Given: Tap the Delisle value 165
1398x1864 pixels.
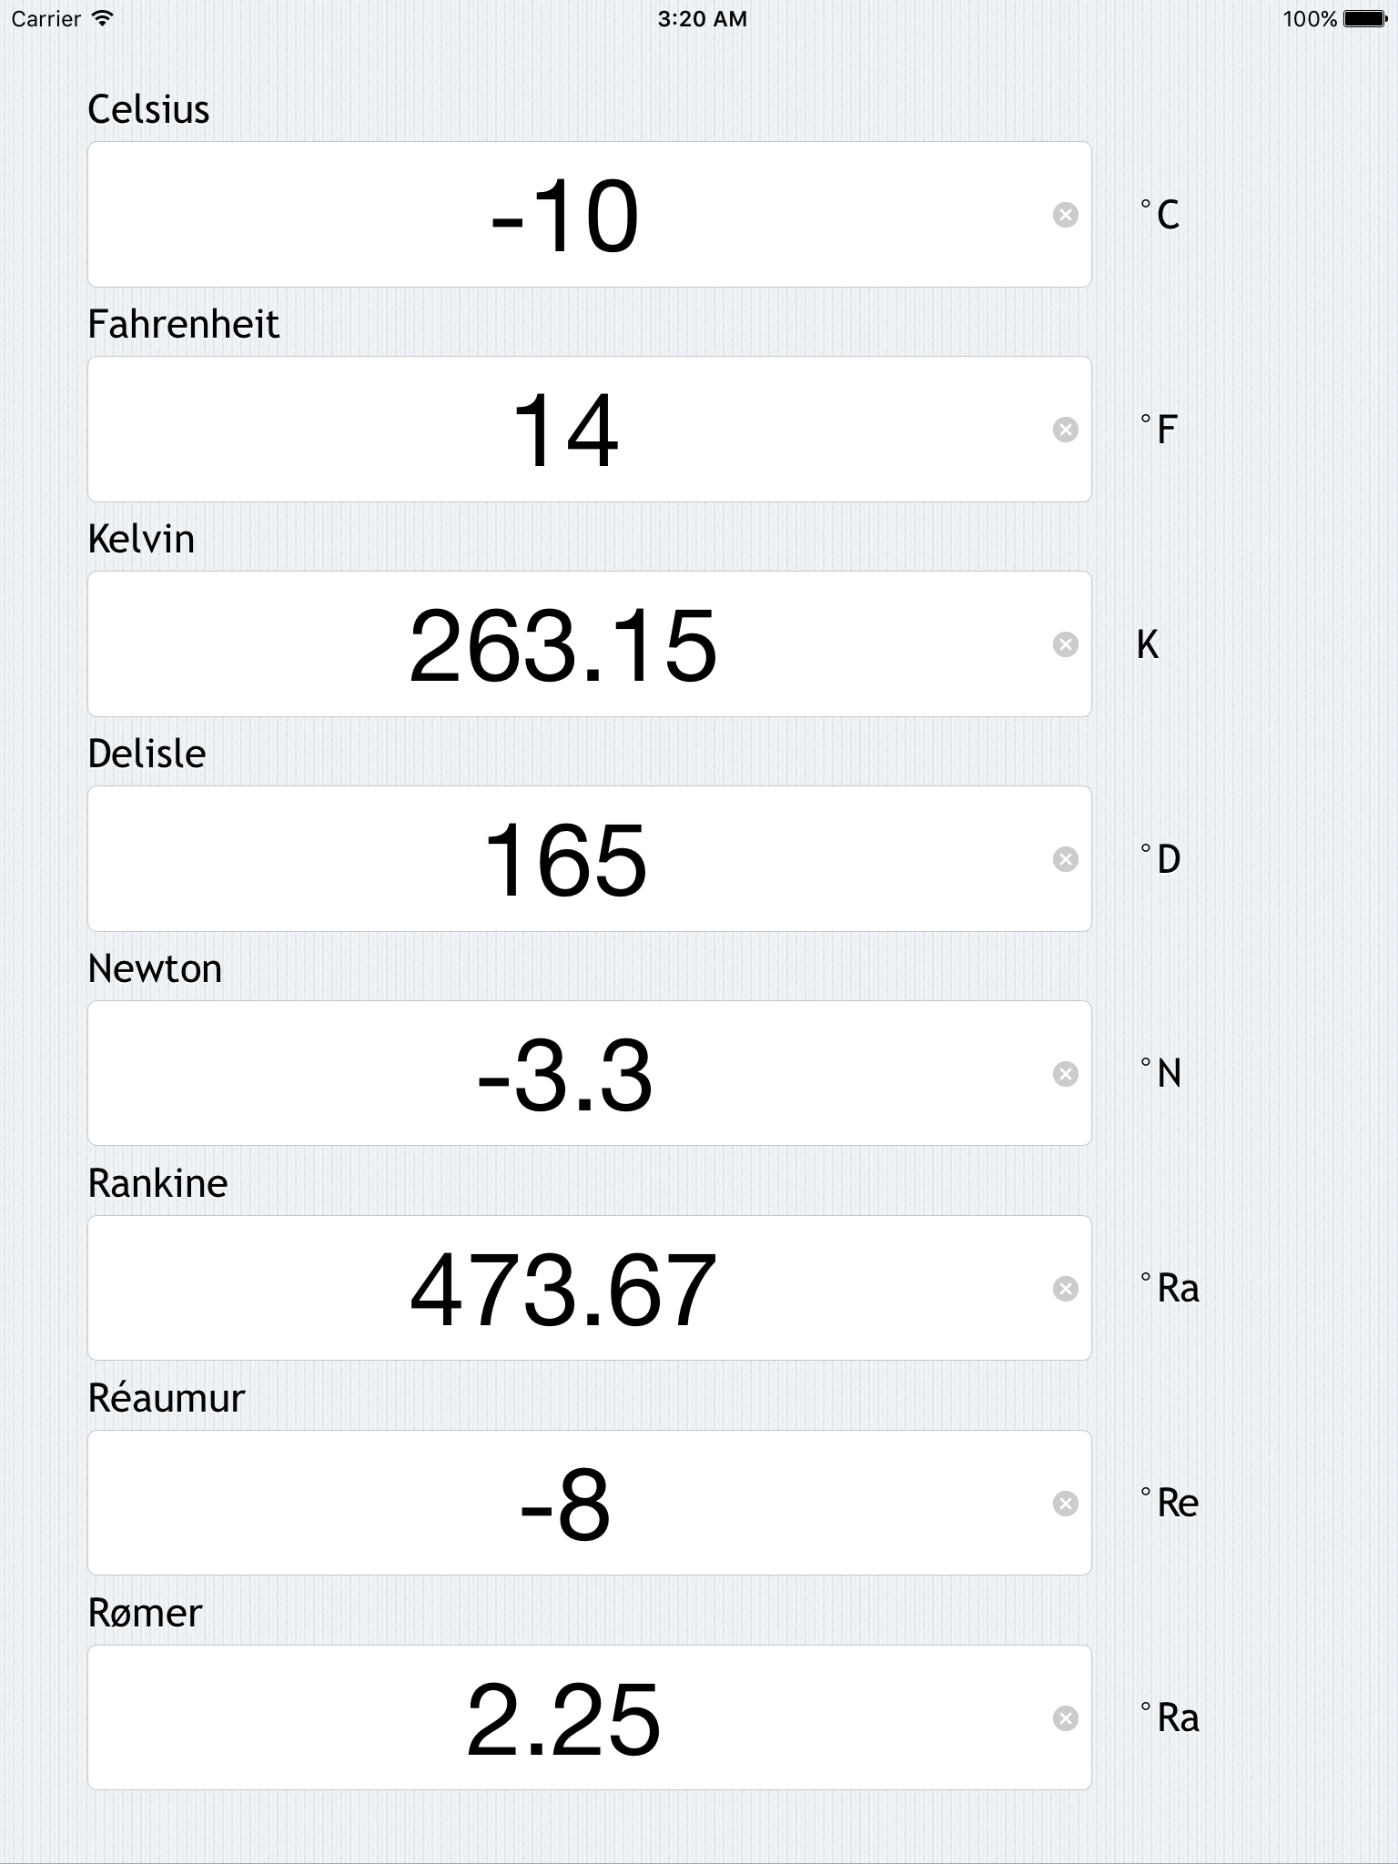Looking at the screenshot, I should pos(564,859).
